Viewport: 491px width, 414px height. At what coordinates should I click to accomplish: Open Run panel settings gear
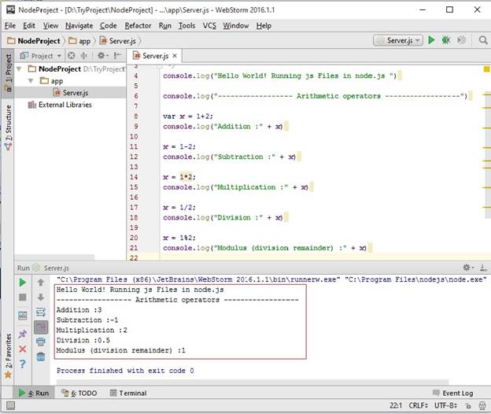coord(467,268)
